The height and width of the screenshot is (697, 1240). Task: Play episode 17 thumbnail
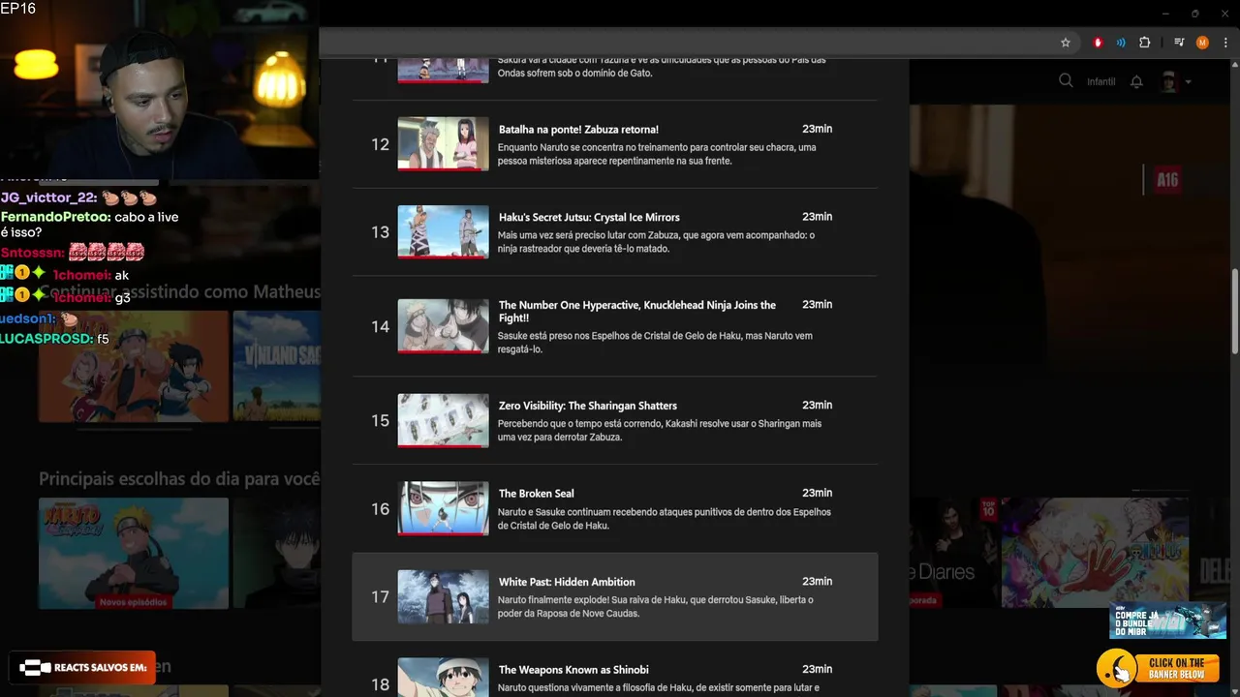pyautogui.click(x=443, y=596)
